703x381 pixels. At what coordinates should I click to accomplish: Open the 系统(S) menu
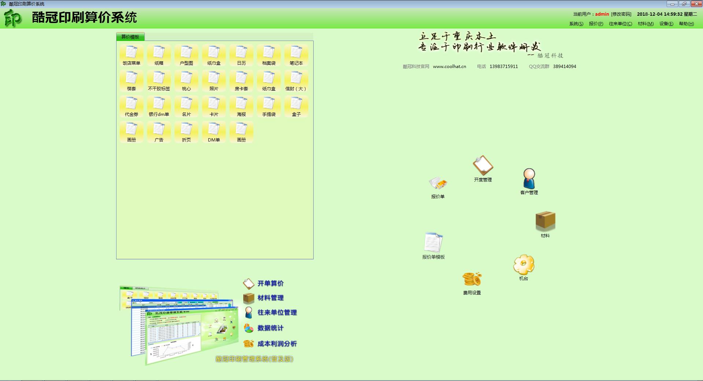click(x=576, y=24)
